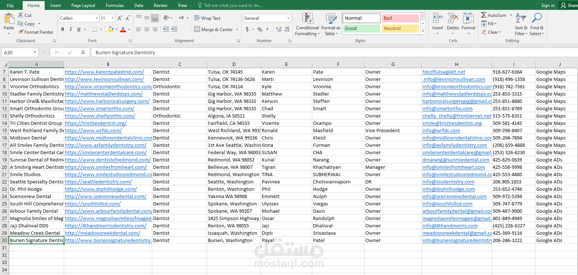Image resolution: width=578 pixels, height=275 pixels.
Task: Open Conditional Formatting menu
Action: point(307,24)
